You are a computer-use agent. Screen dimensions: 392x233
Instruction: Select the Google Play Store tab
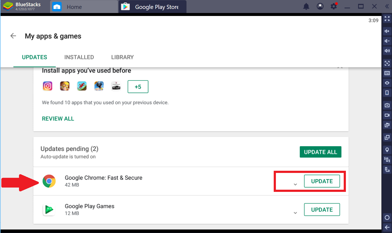[152, 7]
